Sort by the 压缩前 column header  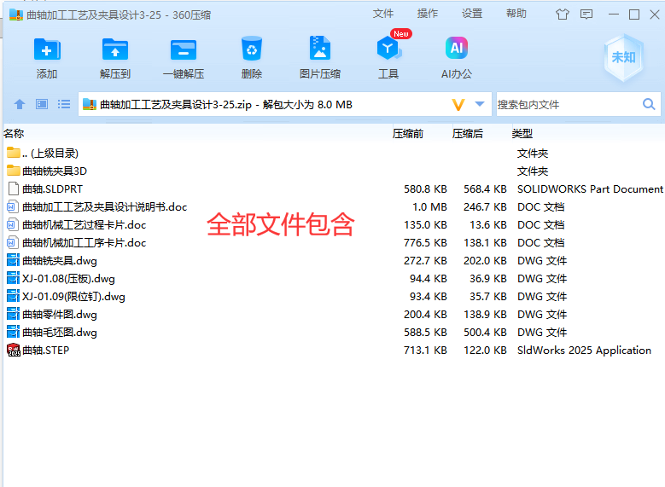pos(407,134)
